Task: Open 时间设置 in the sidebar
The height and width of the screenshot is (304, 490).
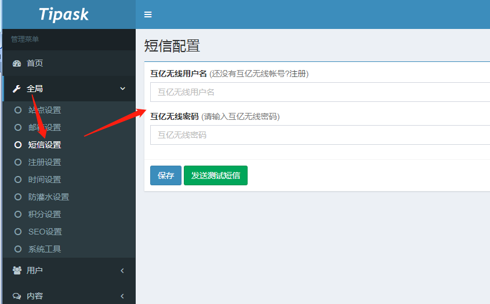Action: point(45,180)
